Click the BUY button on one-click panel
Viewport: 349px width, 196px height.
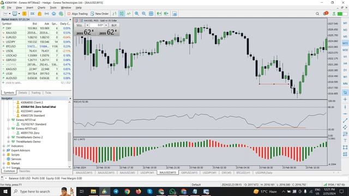[114, 26]
